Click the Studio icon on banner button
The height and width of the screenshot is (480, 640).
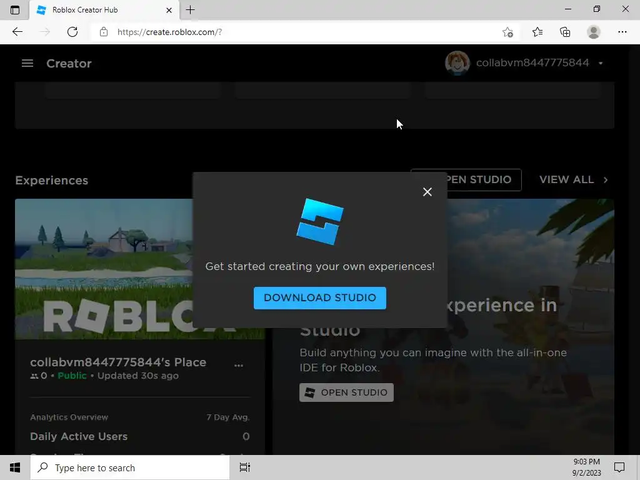[x=310, y=392]
